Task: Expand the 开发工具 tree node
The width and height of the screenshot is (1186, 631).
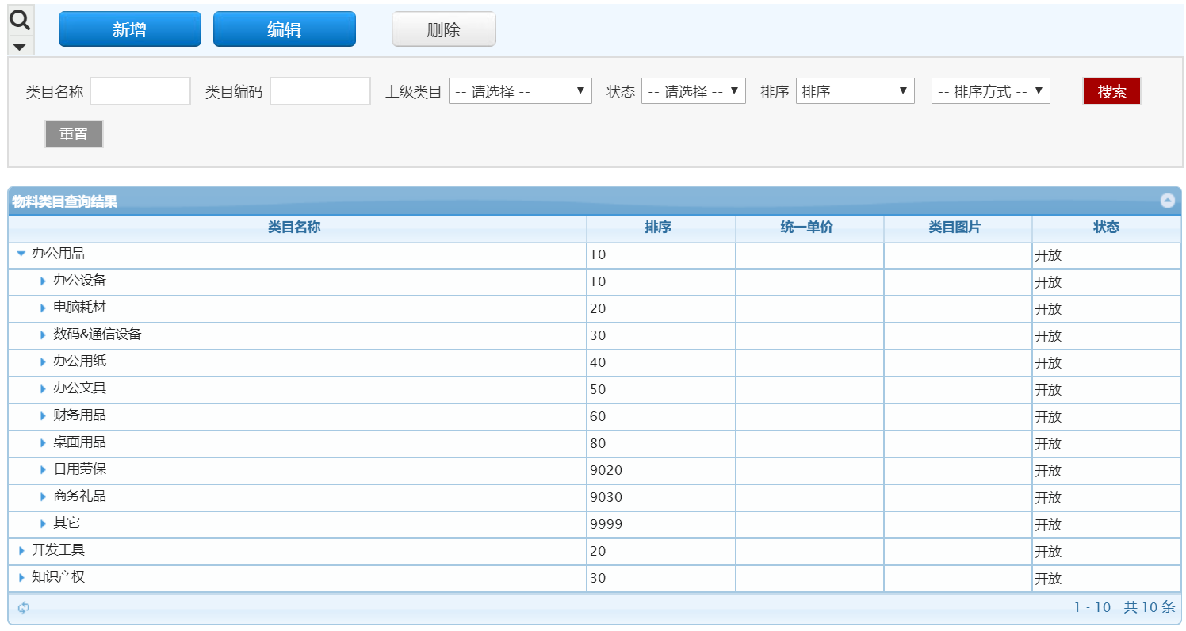Action: (21, 550)
